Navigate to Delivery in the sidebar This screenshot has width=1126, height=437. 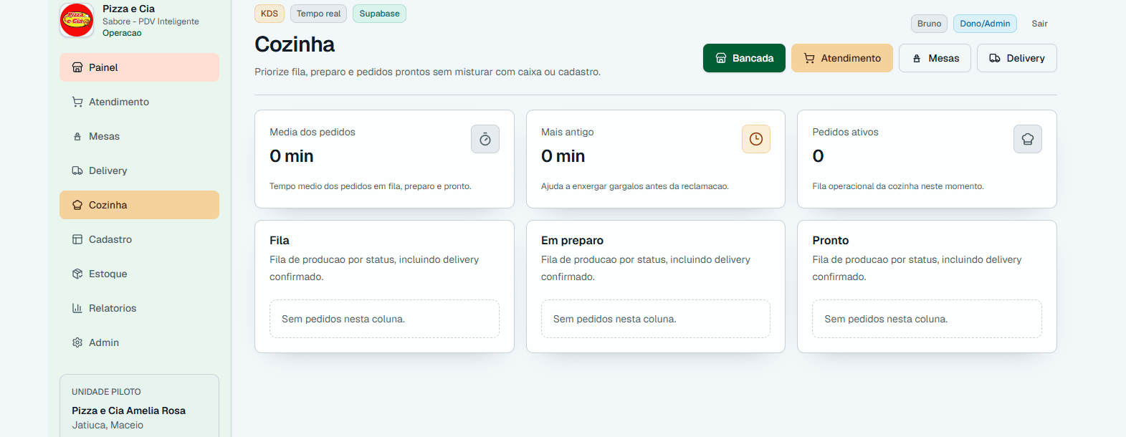139,171
